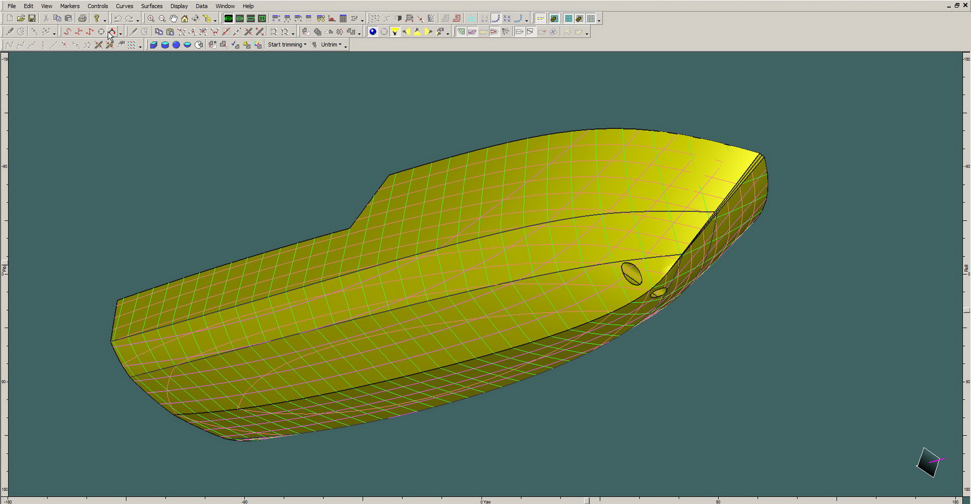
Task: Toggle the right-pointing light icon
Action: [429, 32]
